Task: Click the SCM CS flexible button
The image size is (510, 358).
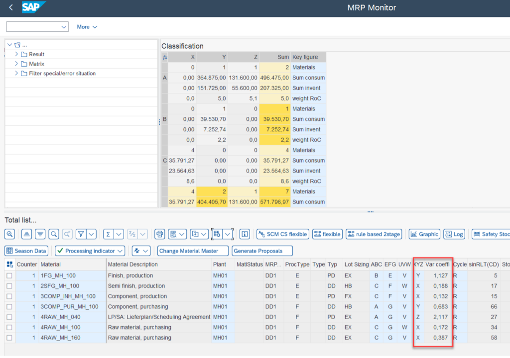Action: (283, 234)
